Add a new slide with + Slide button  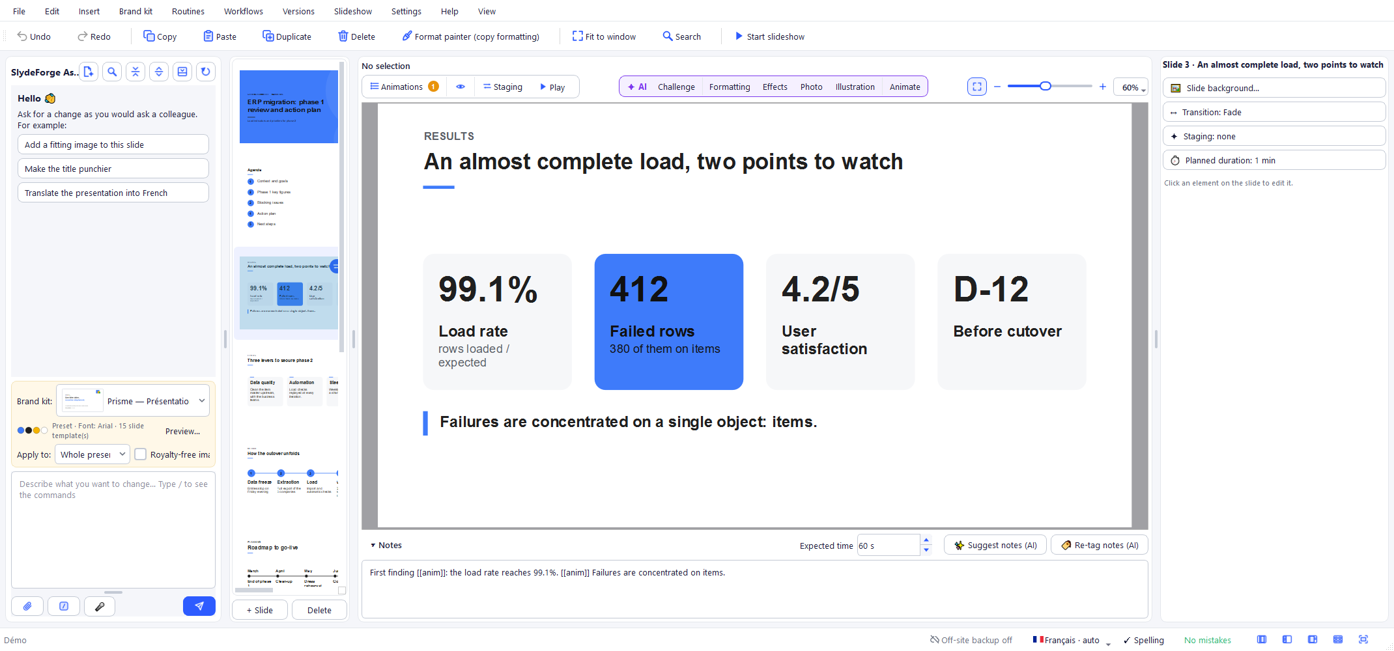(260, 610)
